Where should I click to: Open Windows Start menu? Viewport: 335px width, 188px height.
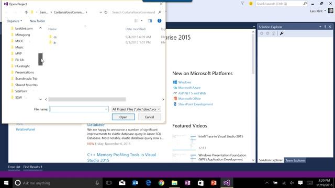[x=6, y=183]
